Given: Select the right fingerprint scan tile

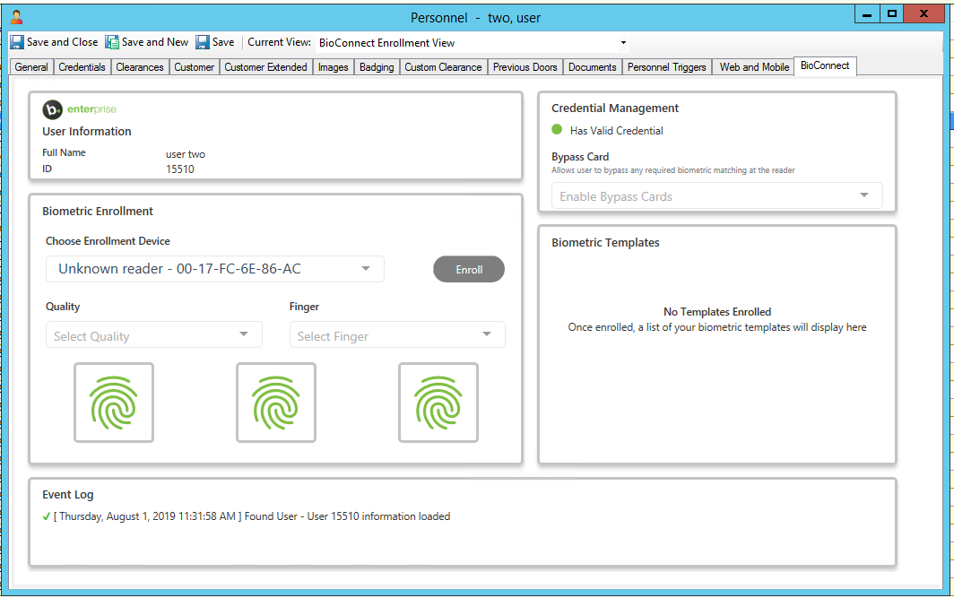Looking at the screenshot, I should coord(438,403).
